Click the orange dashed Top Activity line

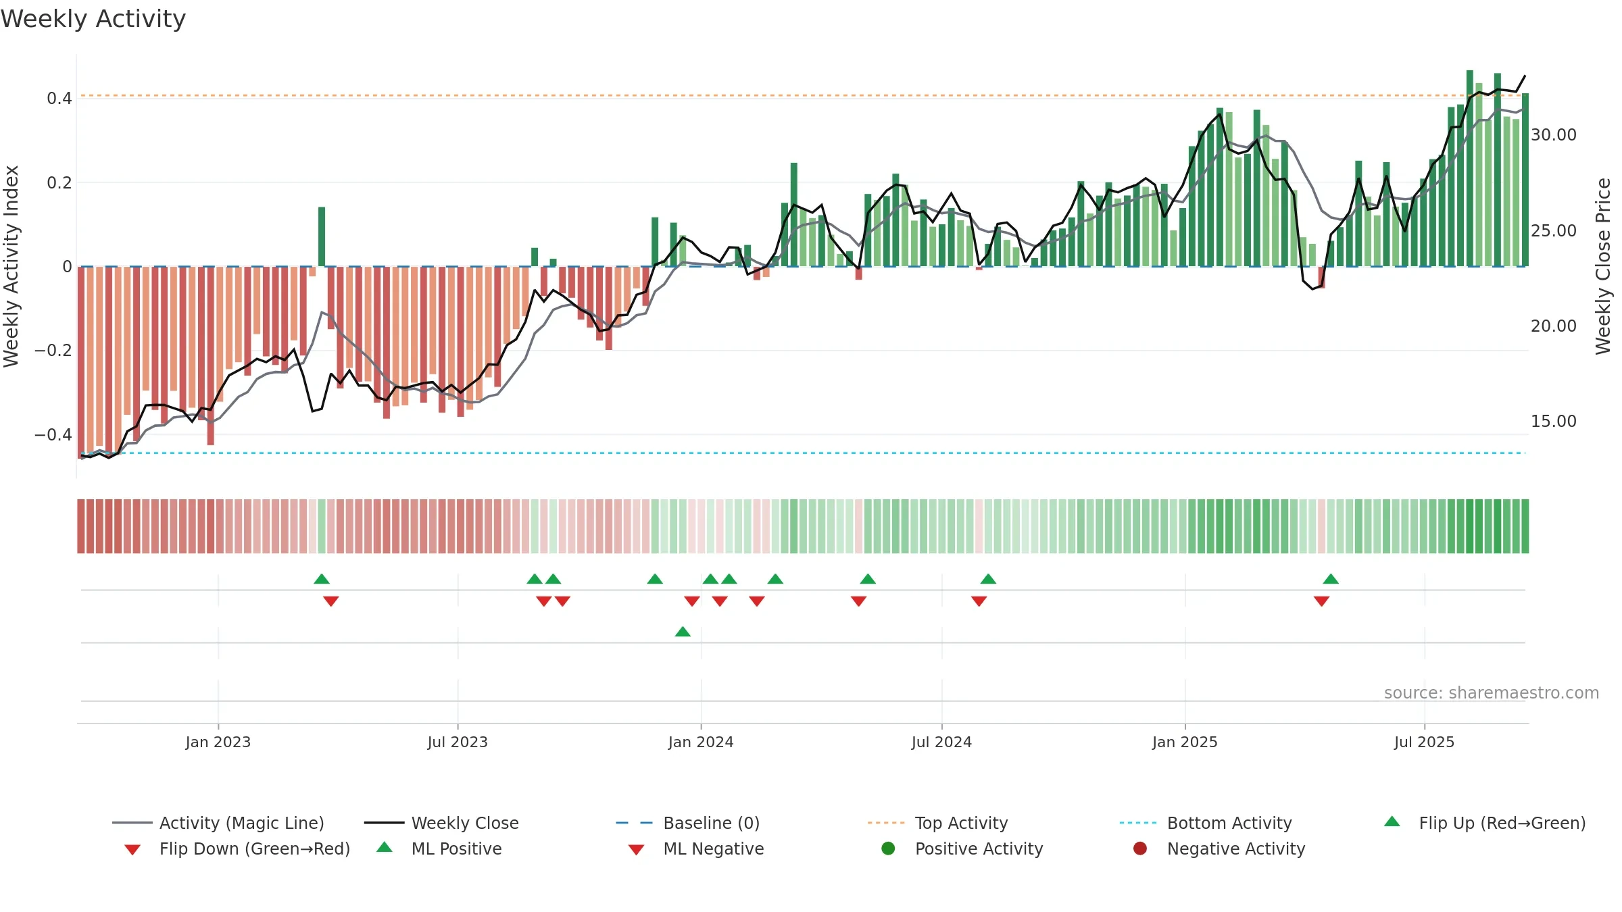(x=803, y=95)
